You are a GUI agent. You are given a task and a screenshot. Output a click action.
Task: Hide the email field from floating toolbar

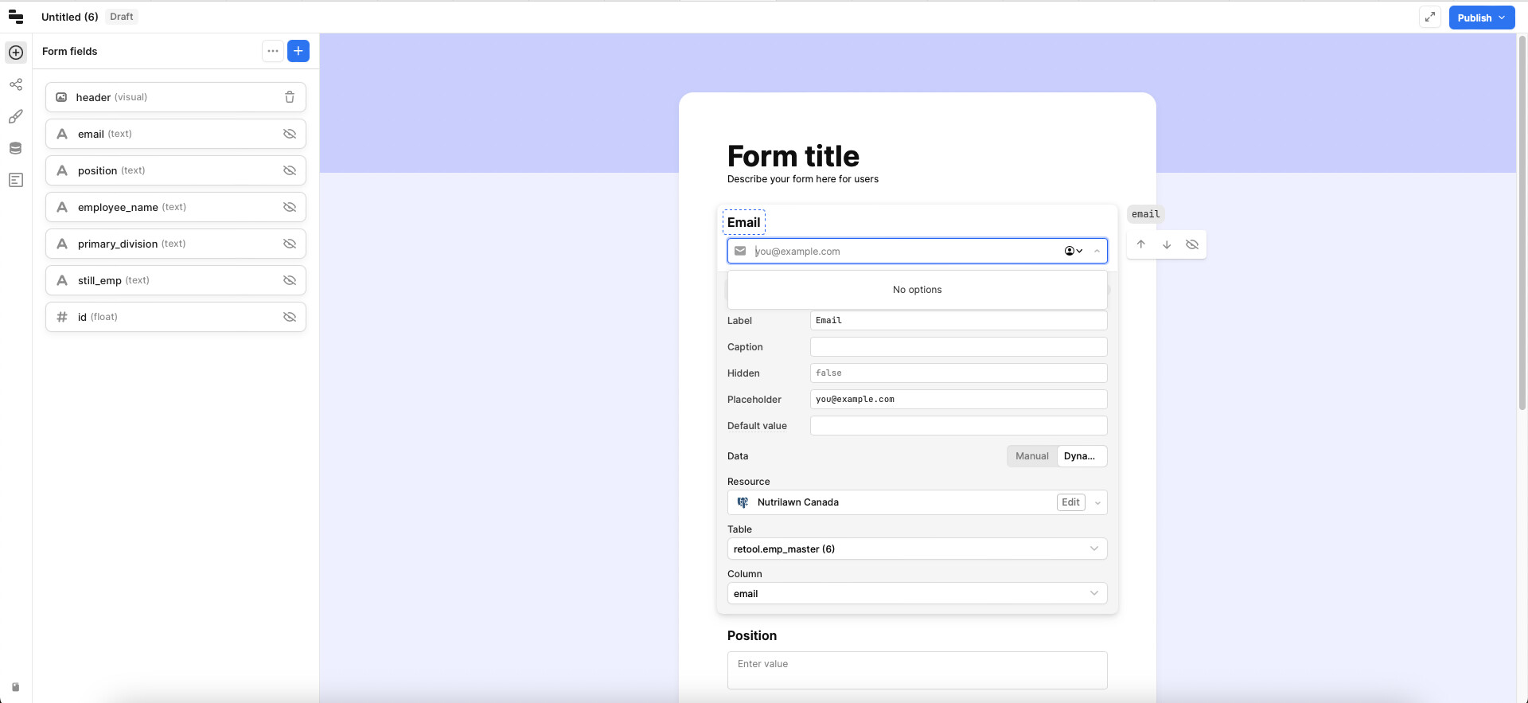click(1192, 244)
